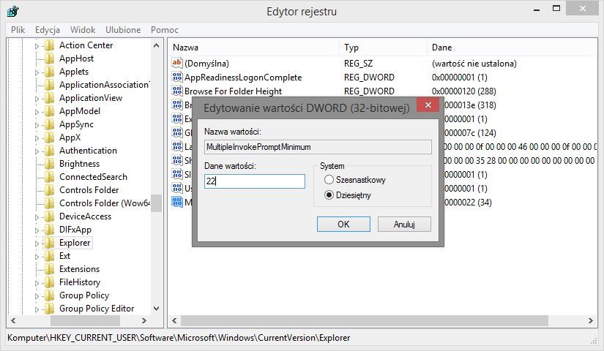Click the AppModel folder icon
The height and width of the screenshot is (351, 604).
click(49, 111)
